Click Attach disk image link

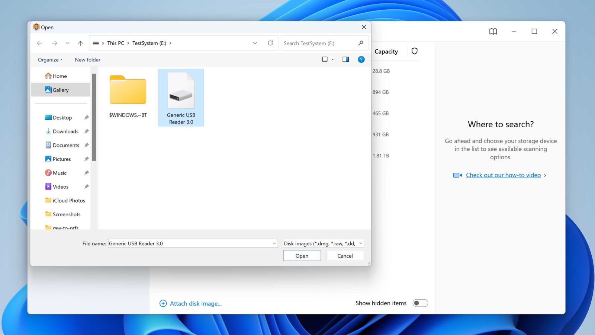point(195,303)
